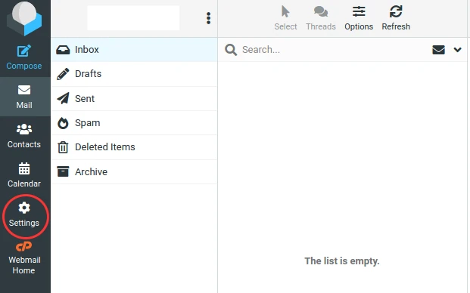Viewport: 470px width, 293px height.
Task: Open the Spam folder
Action: (134, 123)
